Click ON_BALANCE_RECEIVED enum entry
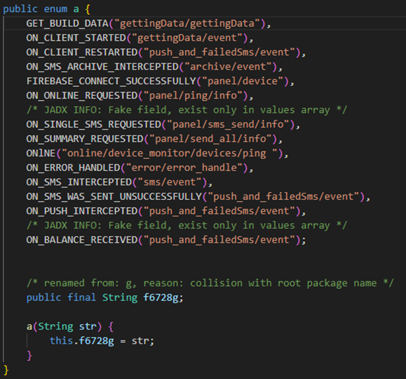 82,240
